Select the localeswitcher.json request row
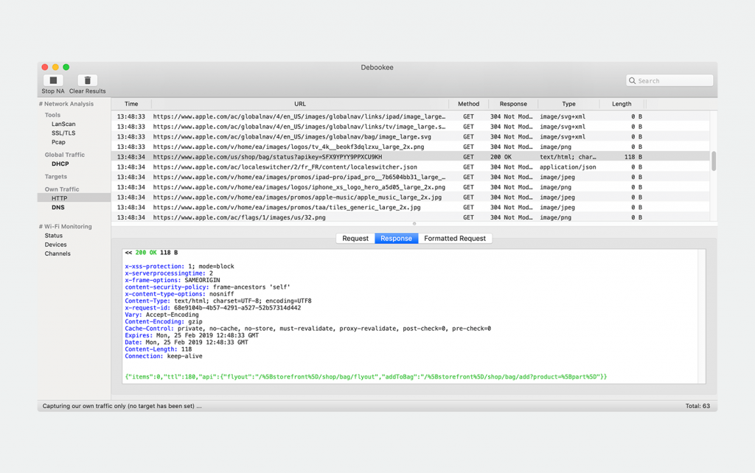755x473 pixels. coord(411,167)
